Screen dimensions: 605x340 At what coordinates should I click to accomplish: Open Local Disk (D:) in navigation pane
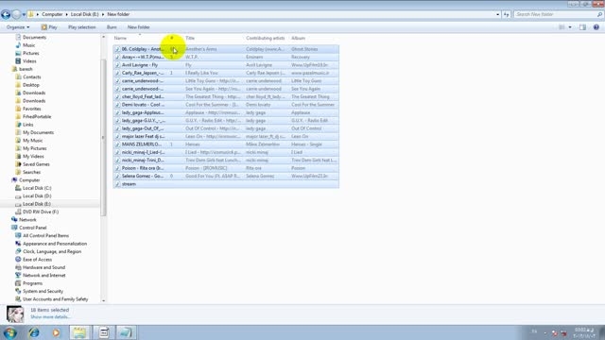coord(37,195)
